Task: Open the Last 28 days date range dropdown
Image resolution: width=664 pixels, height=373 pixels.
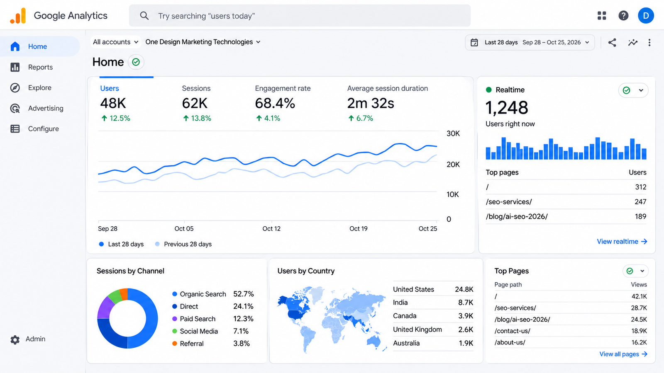Action: click(x=530, y=42)
